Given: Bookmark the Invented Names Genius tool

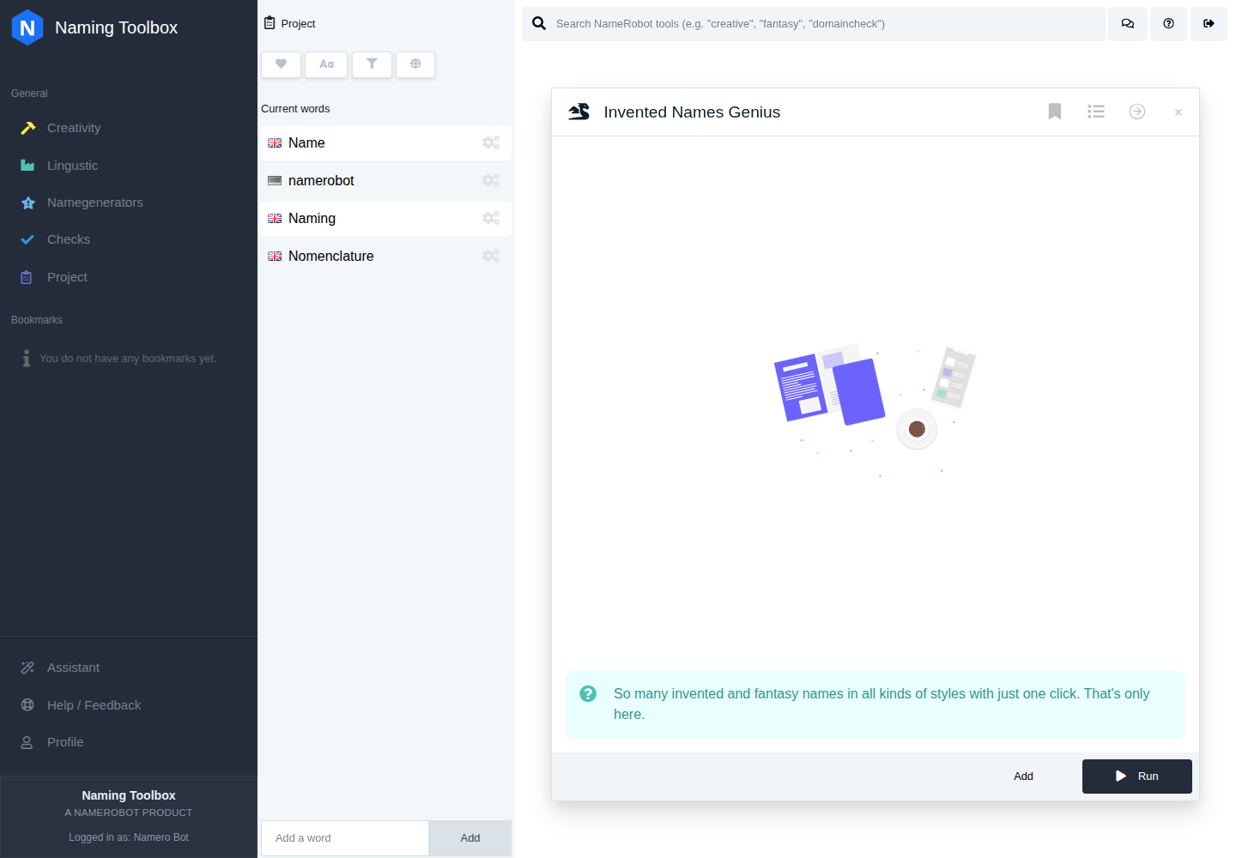Looking at the screenshot, I should click(1055, 112).
